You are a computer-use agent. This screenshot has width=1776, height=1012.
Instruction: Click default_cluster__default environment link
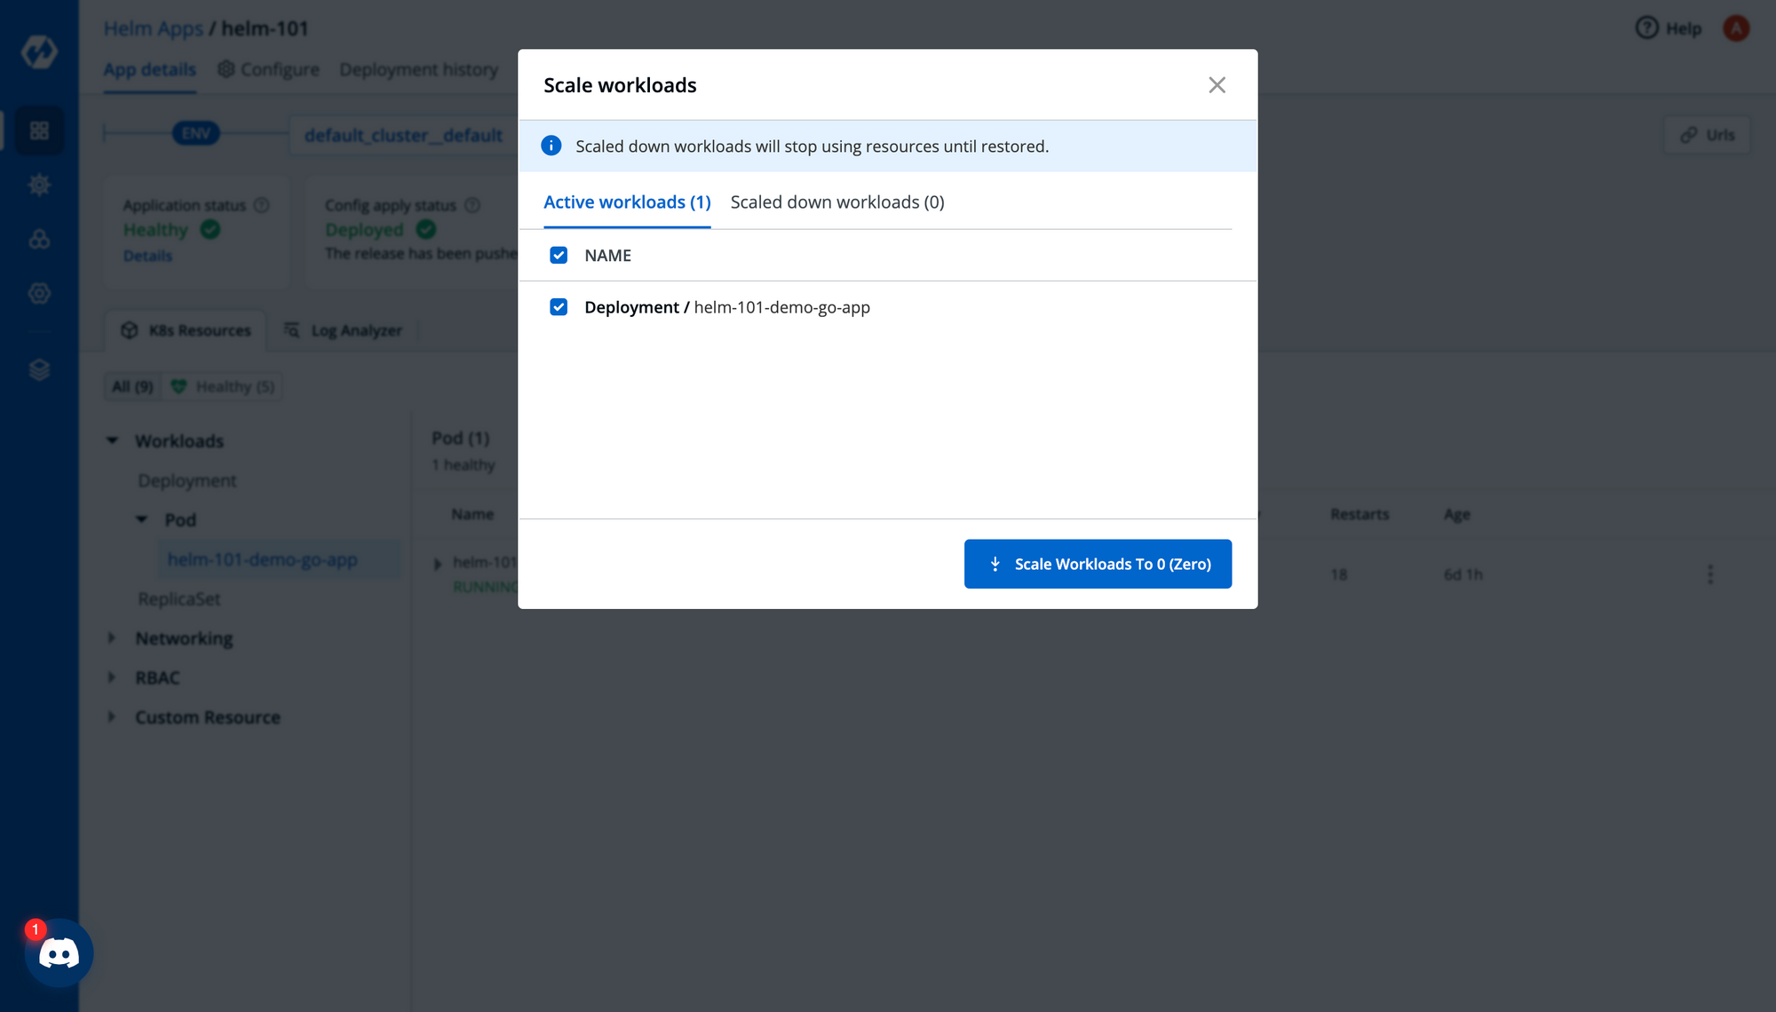tap(403, 135)
